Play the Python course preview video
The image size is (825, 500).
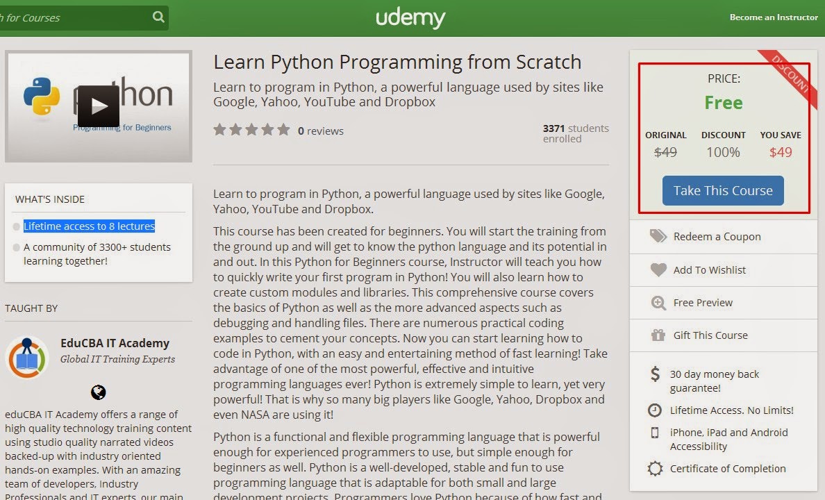pos(99,106)
